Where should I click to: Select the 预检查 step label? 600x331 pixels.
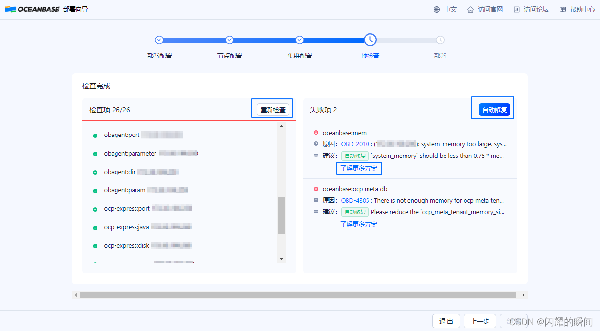370,56
